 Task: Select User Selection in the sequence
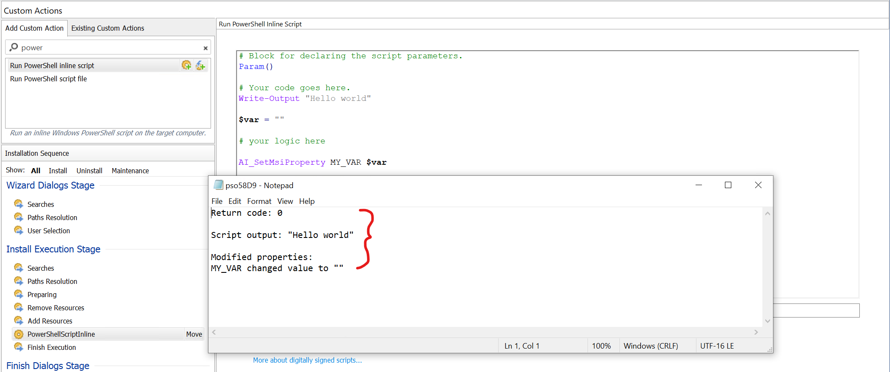[48, 231]
